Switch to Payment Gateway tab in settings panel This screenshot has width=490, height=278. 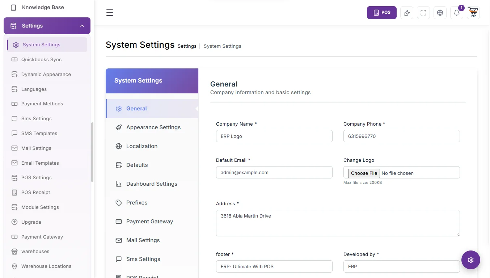152,222
